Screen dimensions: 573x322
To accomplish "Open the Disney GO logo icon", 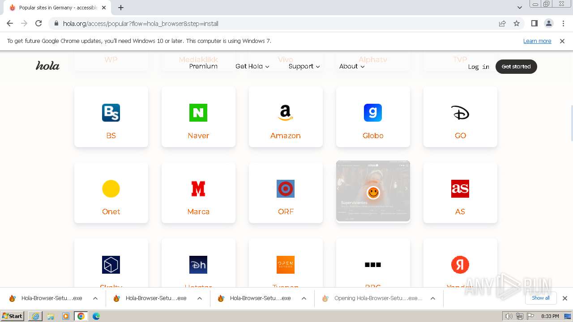I will [x=460, y=113].
